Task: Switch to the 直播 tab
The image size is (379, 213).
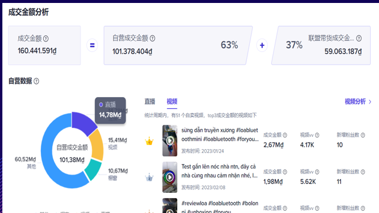Action: tap(150, 101)
